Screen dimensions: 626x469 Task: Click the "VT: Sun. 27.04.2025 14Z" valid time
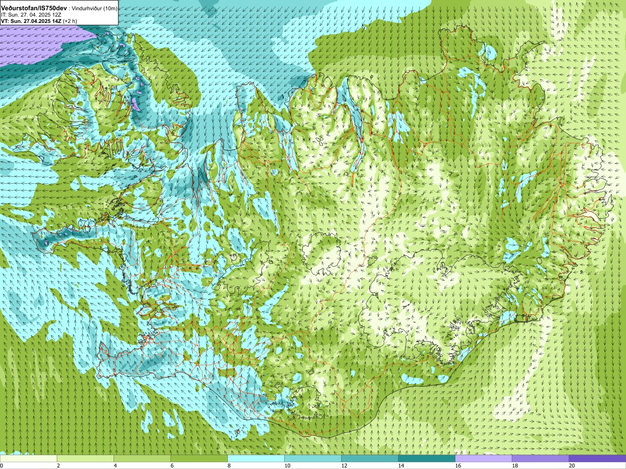[31, 21]
